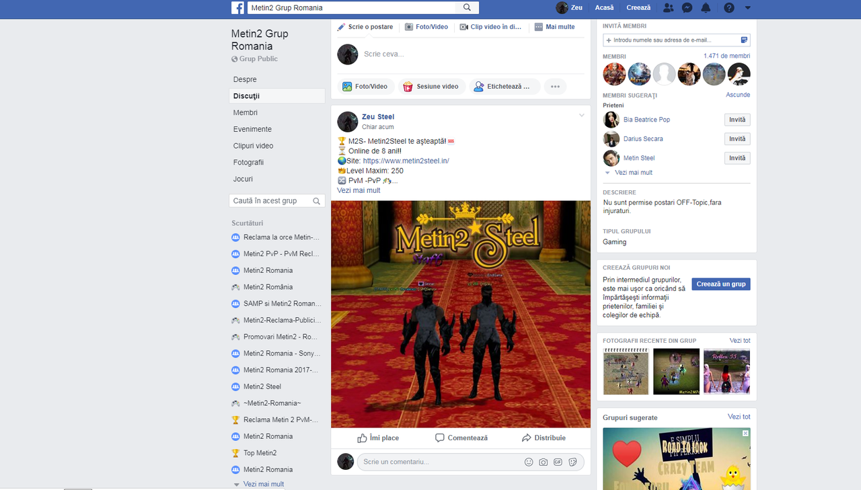861x490 pixels.
Task: Open Messenger icon in top bar
Action: 687,8
